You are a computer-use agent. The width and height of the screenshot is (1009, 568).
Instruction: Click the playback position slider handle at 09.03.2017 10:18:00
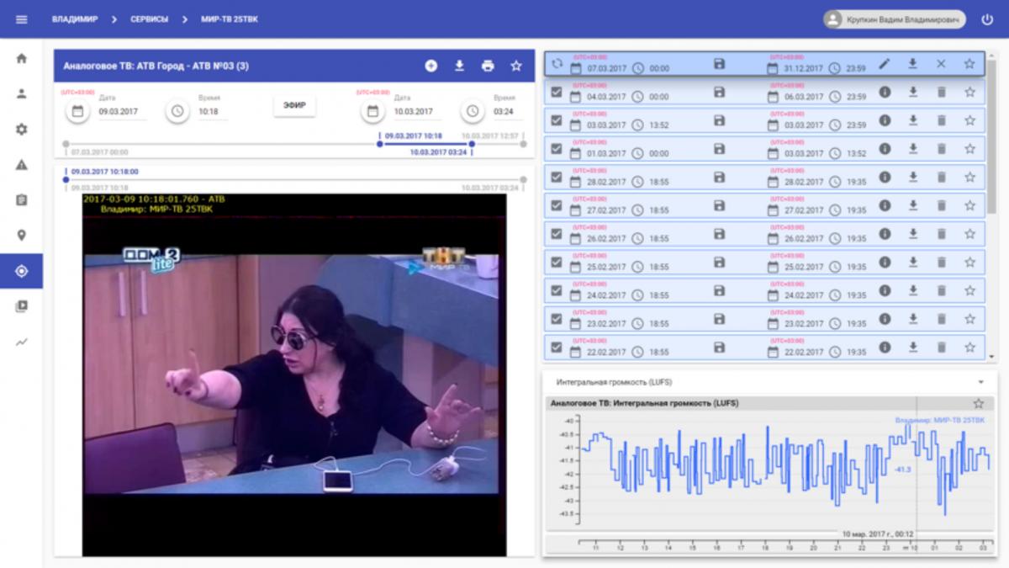point(66,179)
